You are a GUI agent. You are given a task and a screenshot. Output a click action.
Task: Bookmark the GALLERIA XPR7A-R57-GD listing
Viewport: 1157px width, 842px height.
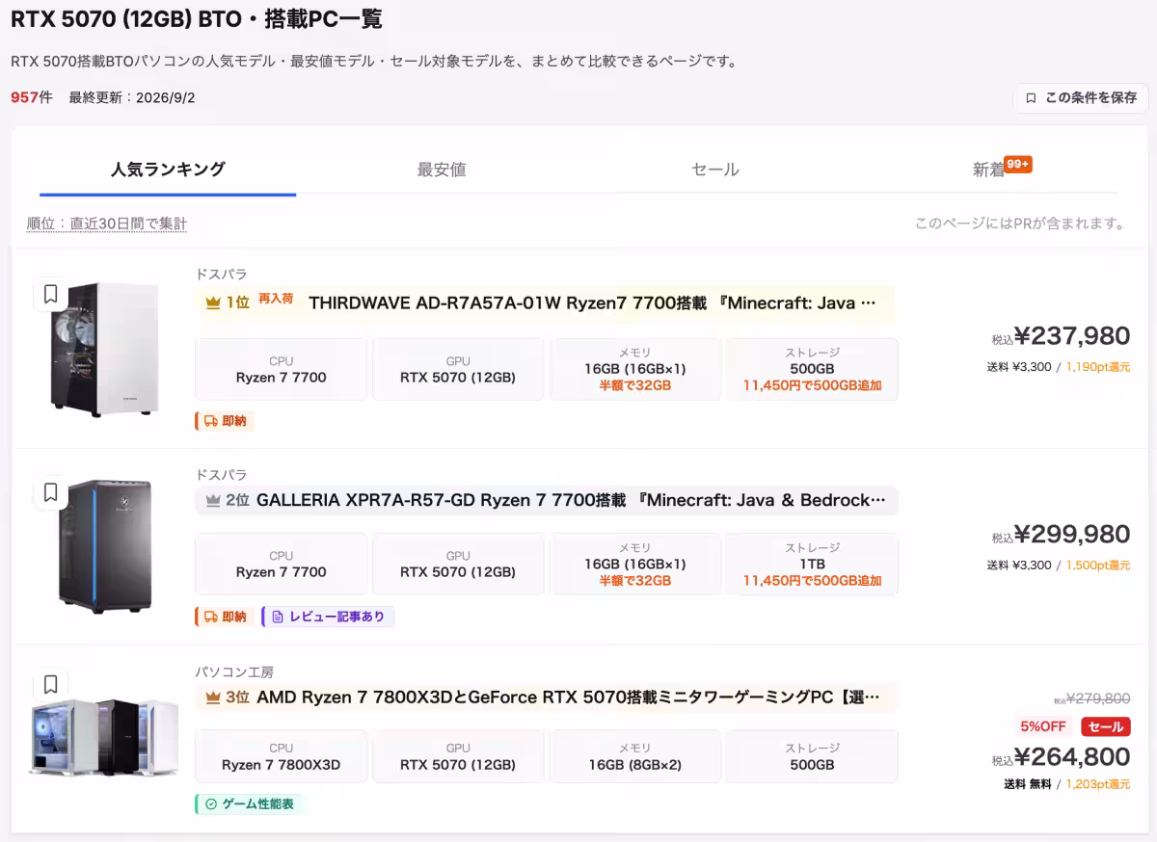[x=51, y=492]
